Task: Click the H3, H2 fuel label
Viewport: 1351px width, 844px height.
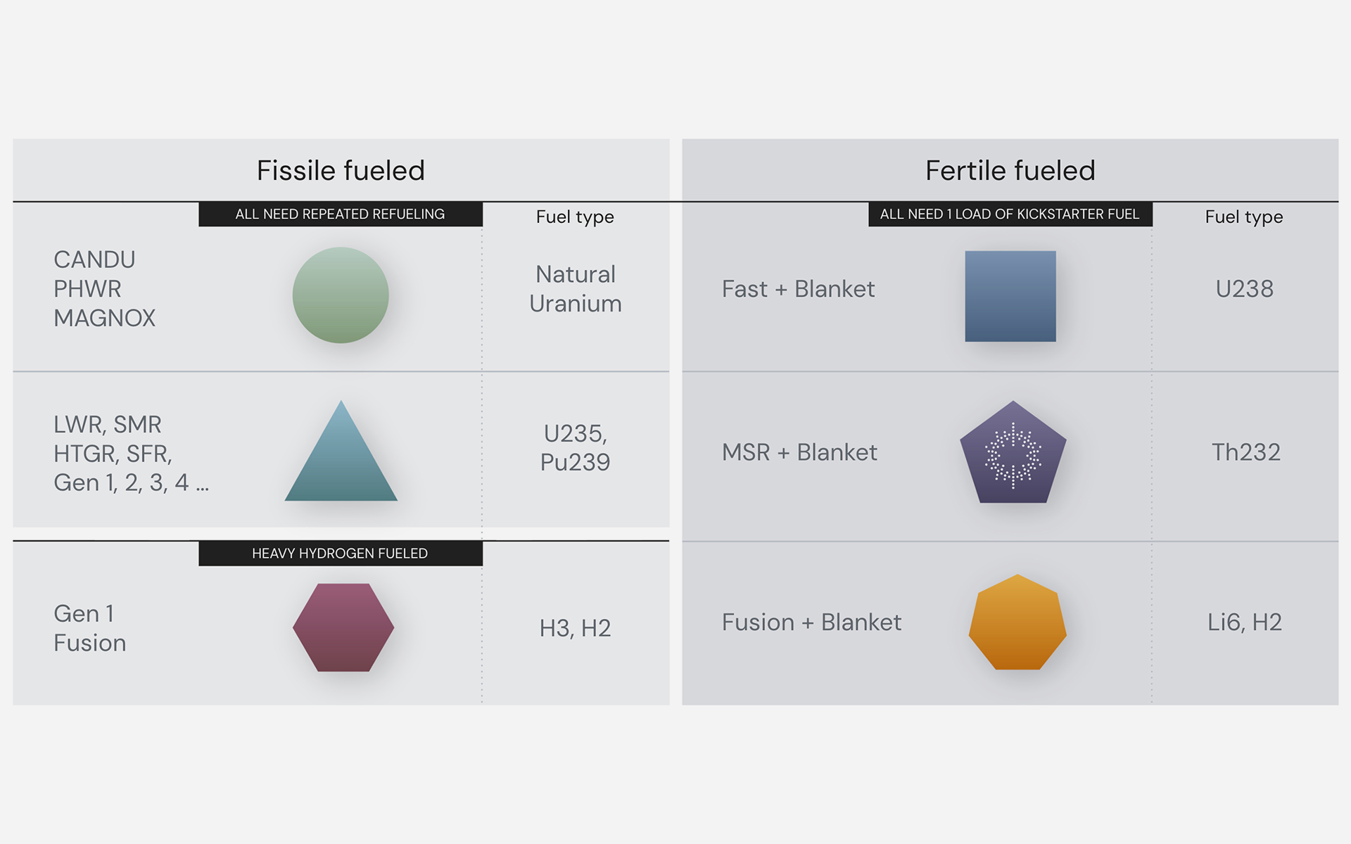Action: pyautogui.click(x=575, y=628)
